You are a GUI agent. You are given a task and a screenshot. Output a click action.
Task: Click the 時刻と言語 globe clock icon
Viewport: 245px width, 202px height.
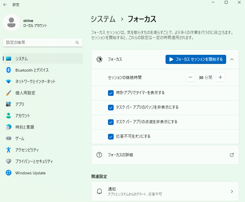9,127
